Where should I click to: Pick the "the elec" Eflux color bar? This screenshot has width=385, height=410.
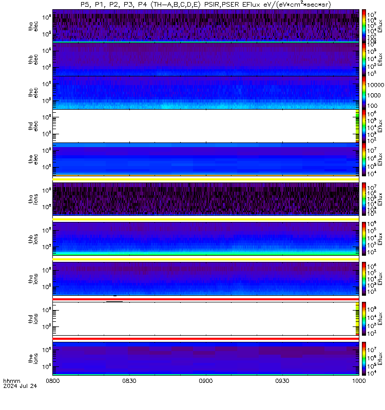pyautogui.click(x=364, y=159)
